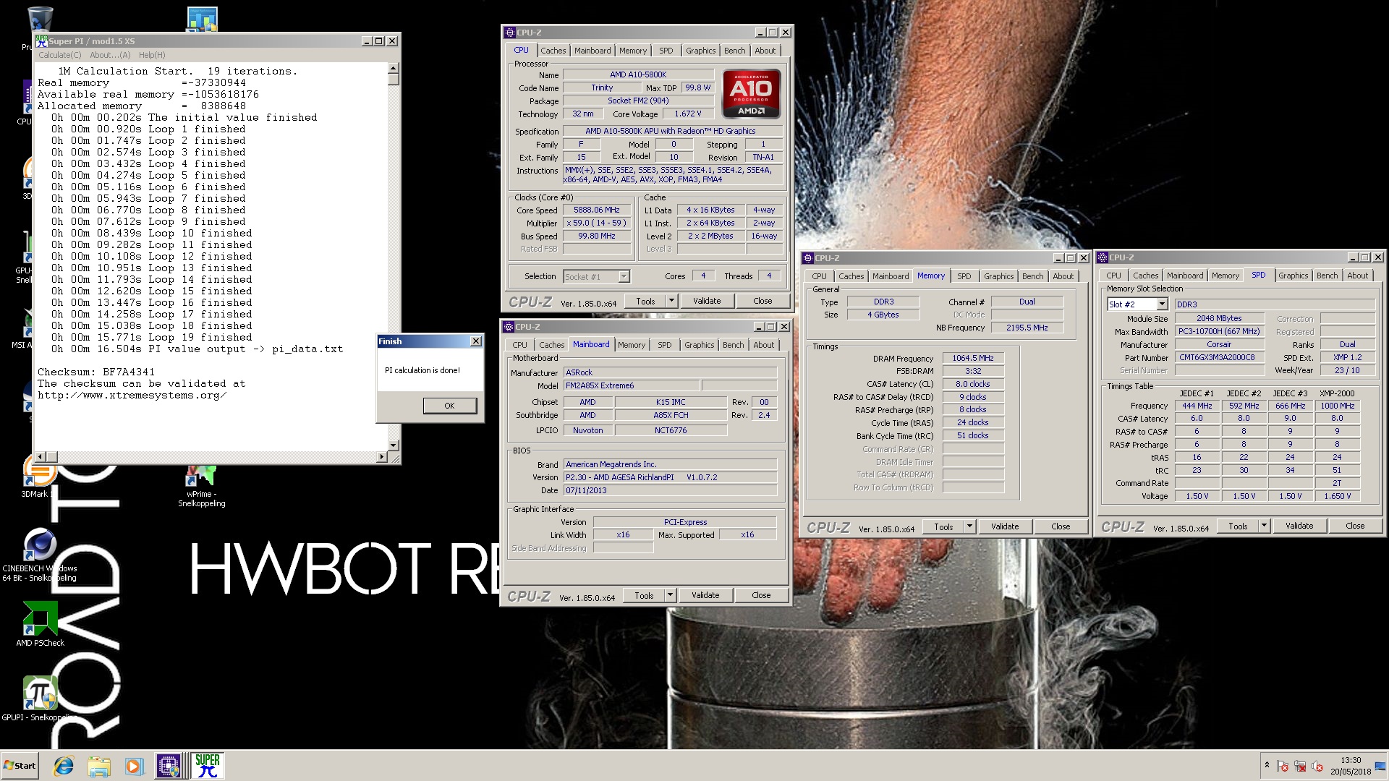
Task: Click the CPU-Z icon in CPU window title
Action: point(509,33)
